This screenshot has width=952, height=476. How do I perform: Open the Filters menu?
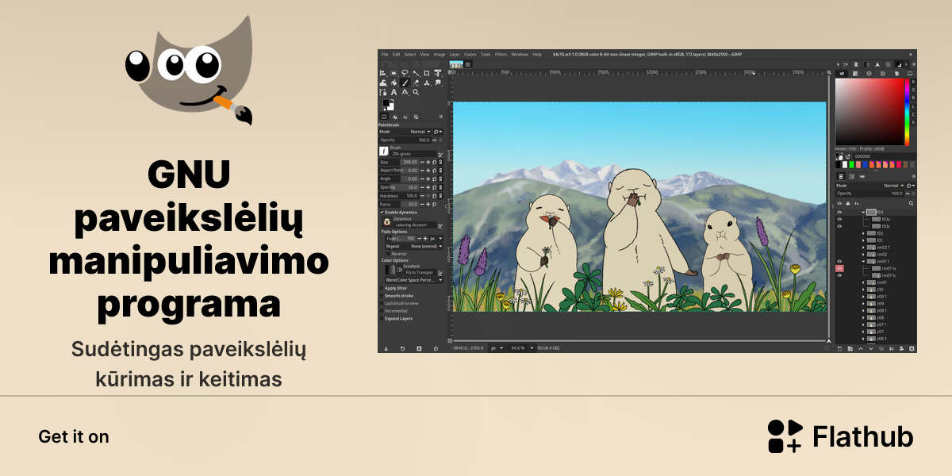click(501, 55)
